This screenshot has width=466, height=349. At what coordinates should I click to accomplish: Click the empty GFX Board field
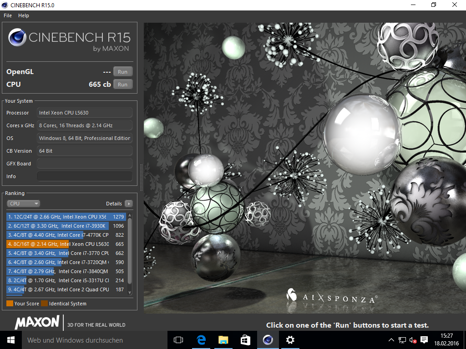point(85,164)
